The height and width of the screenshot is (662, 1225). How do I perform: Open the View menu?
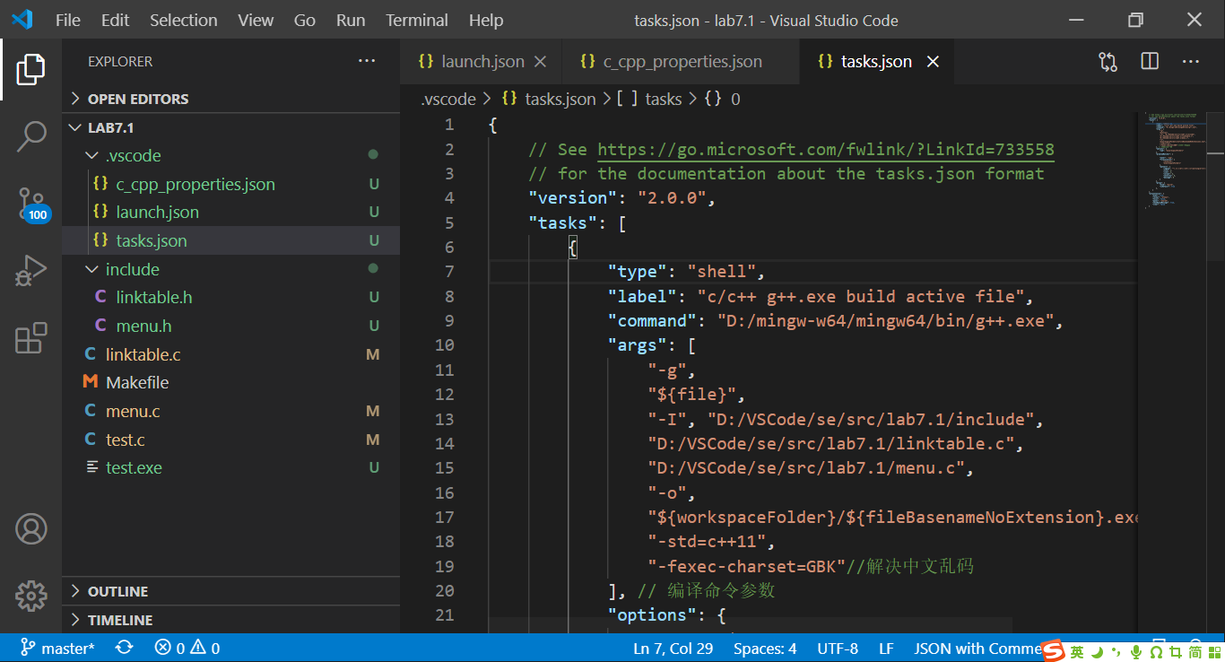click(x=256, y=20)
